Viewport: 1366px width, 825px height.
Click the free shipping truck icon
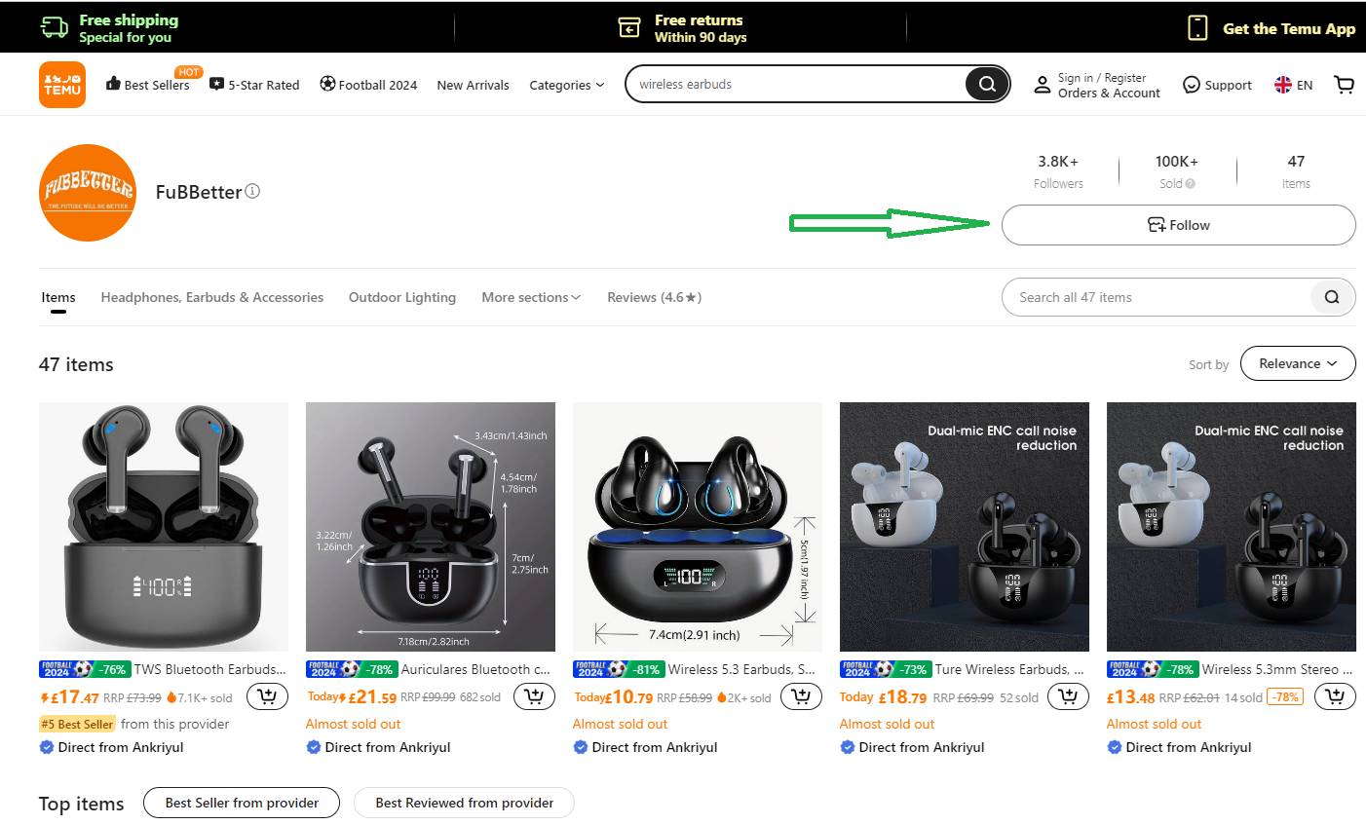click(54, 26)
